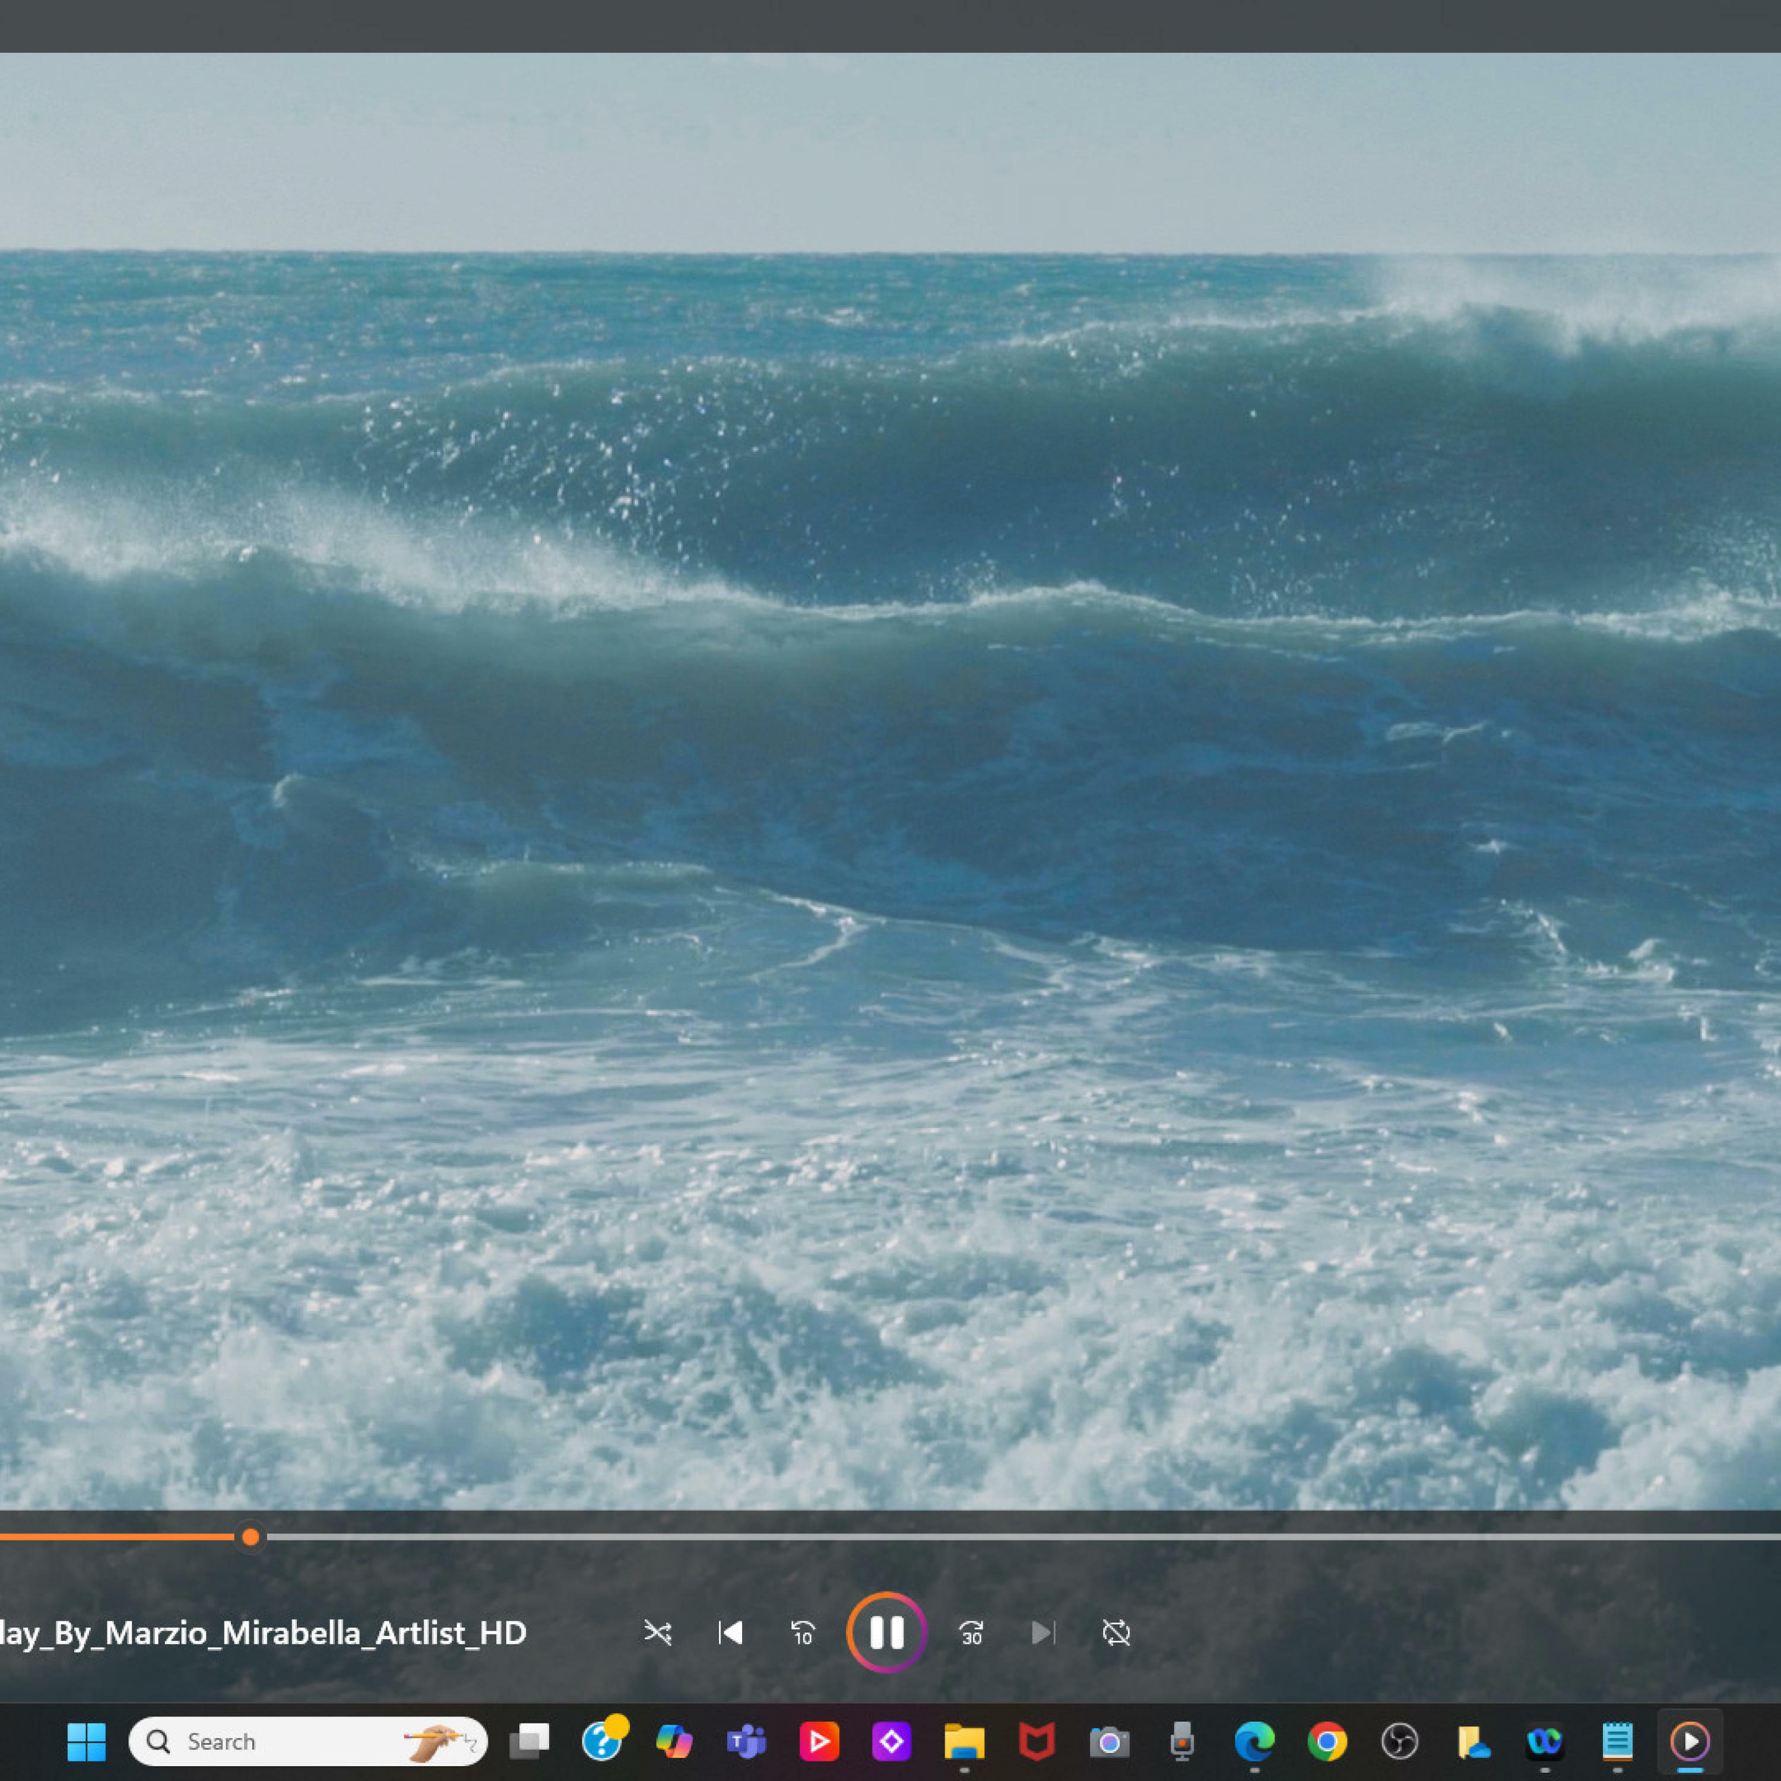The height and width of the screenshot is (1781, 1781).
Task: Launch McAfee from taskbar
Action: click(1036, 1741)
